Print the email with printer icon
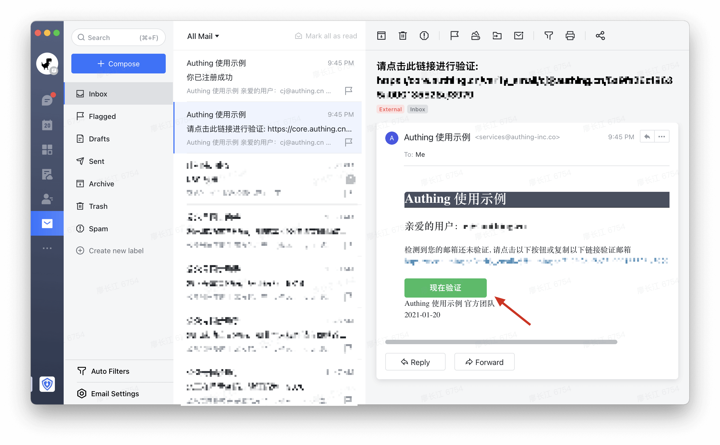This screenshot has height=445, width=720. [x=570, y=36]
